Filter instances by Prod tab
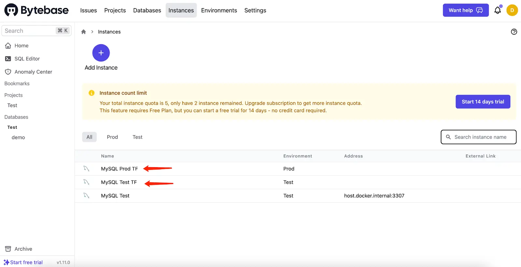This screenshot has height=267, width=521. [112, 137]
